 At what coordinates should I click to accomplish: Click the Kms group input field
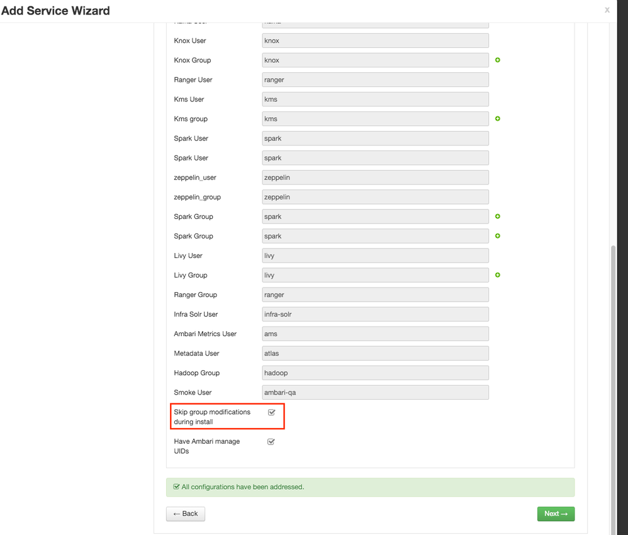click(375, 118)
